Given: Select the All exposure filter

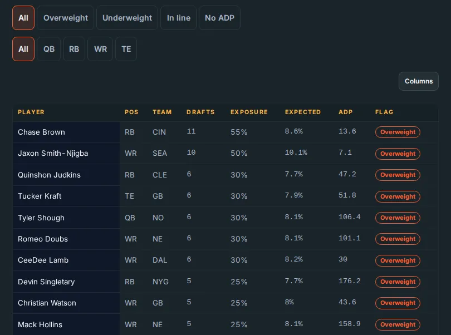Looking at the screenshot, I should point(23,18).
